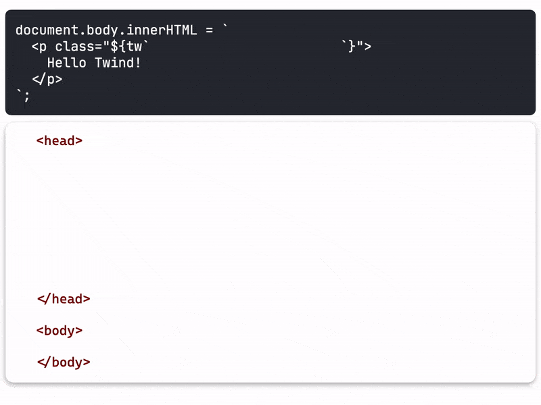541x405 pixels.
Task: Click the "Hello" word in the code
Action: [x=66, y=63]
